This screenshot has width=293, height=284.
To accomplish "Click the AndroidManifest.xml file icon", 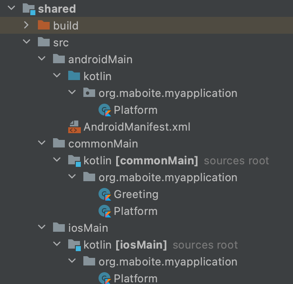I will pos(74,126).
